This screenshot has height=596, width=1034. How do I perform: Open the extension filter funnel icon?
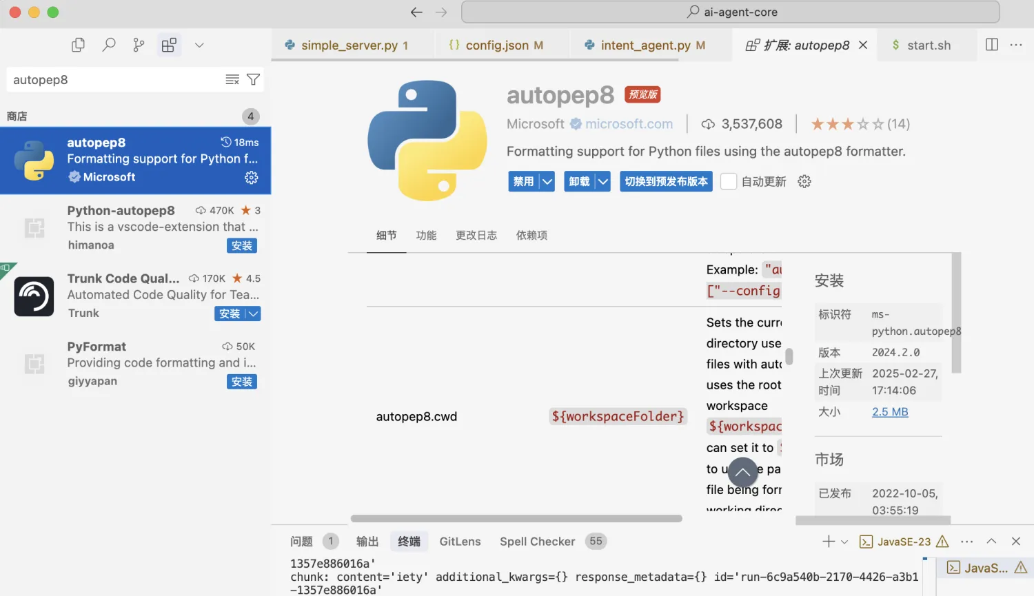(x=253, y=80)
